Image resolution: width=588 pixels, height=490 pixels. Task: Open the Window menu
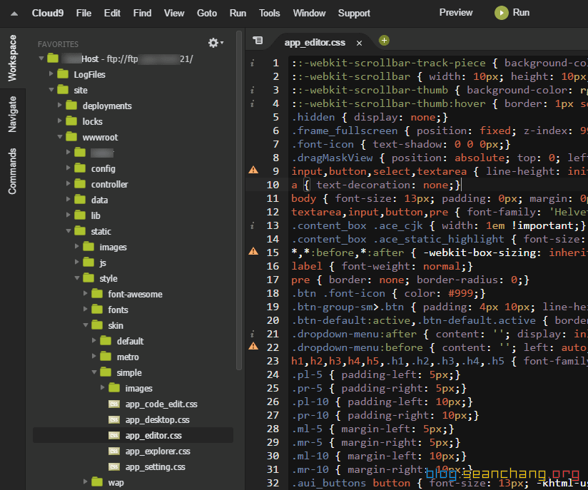click(x=310, y=13)
